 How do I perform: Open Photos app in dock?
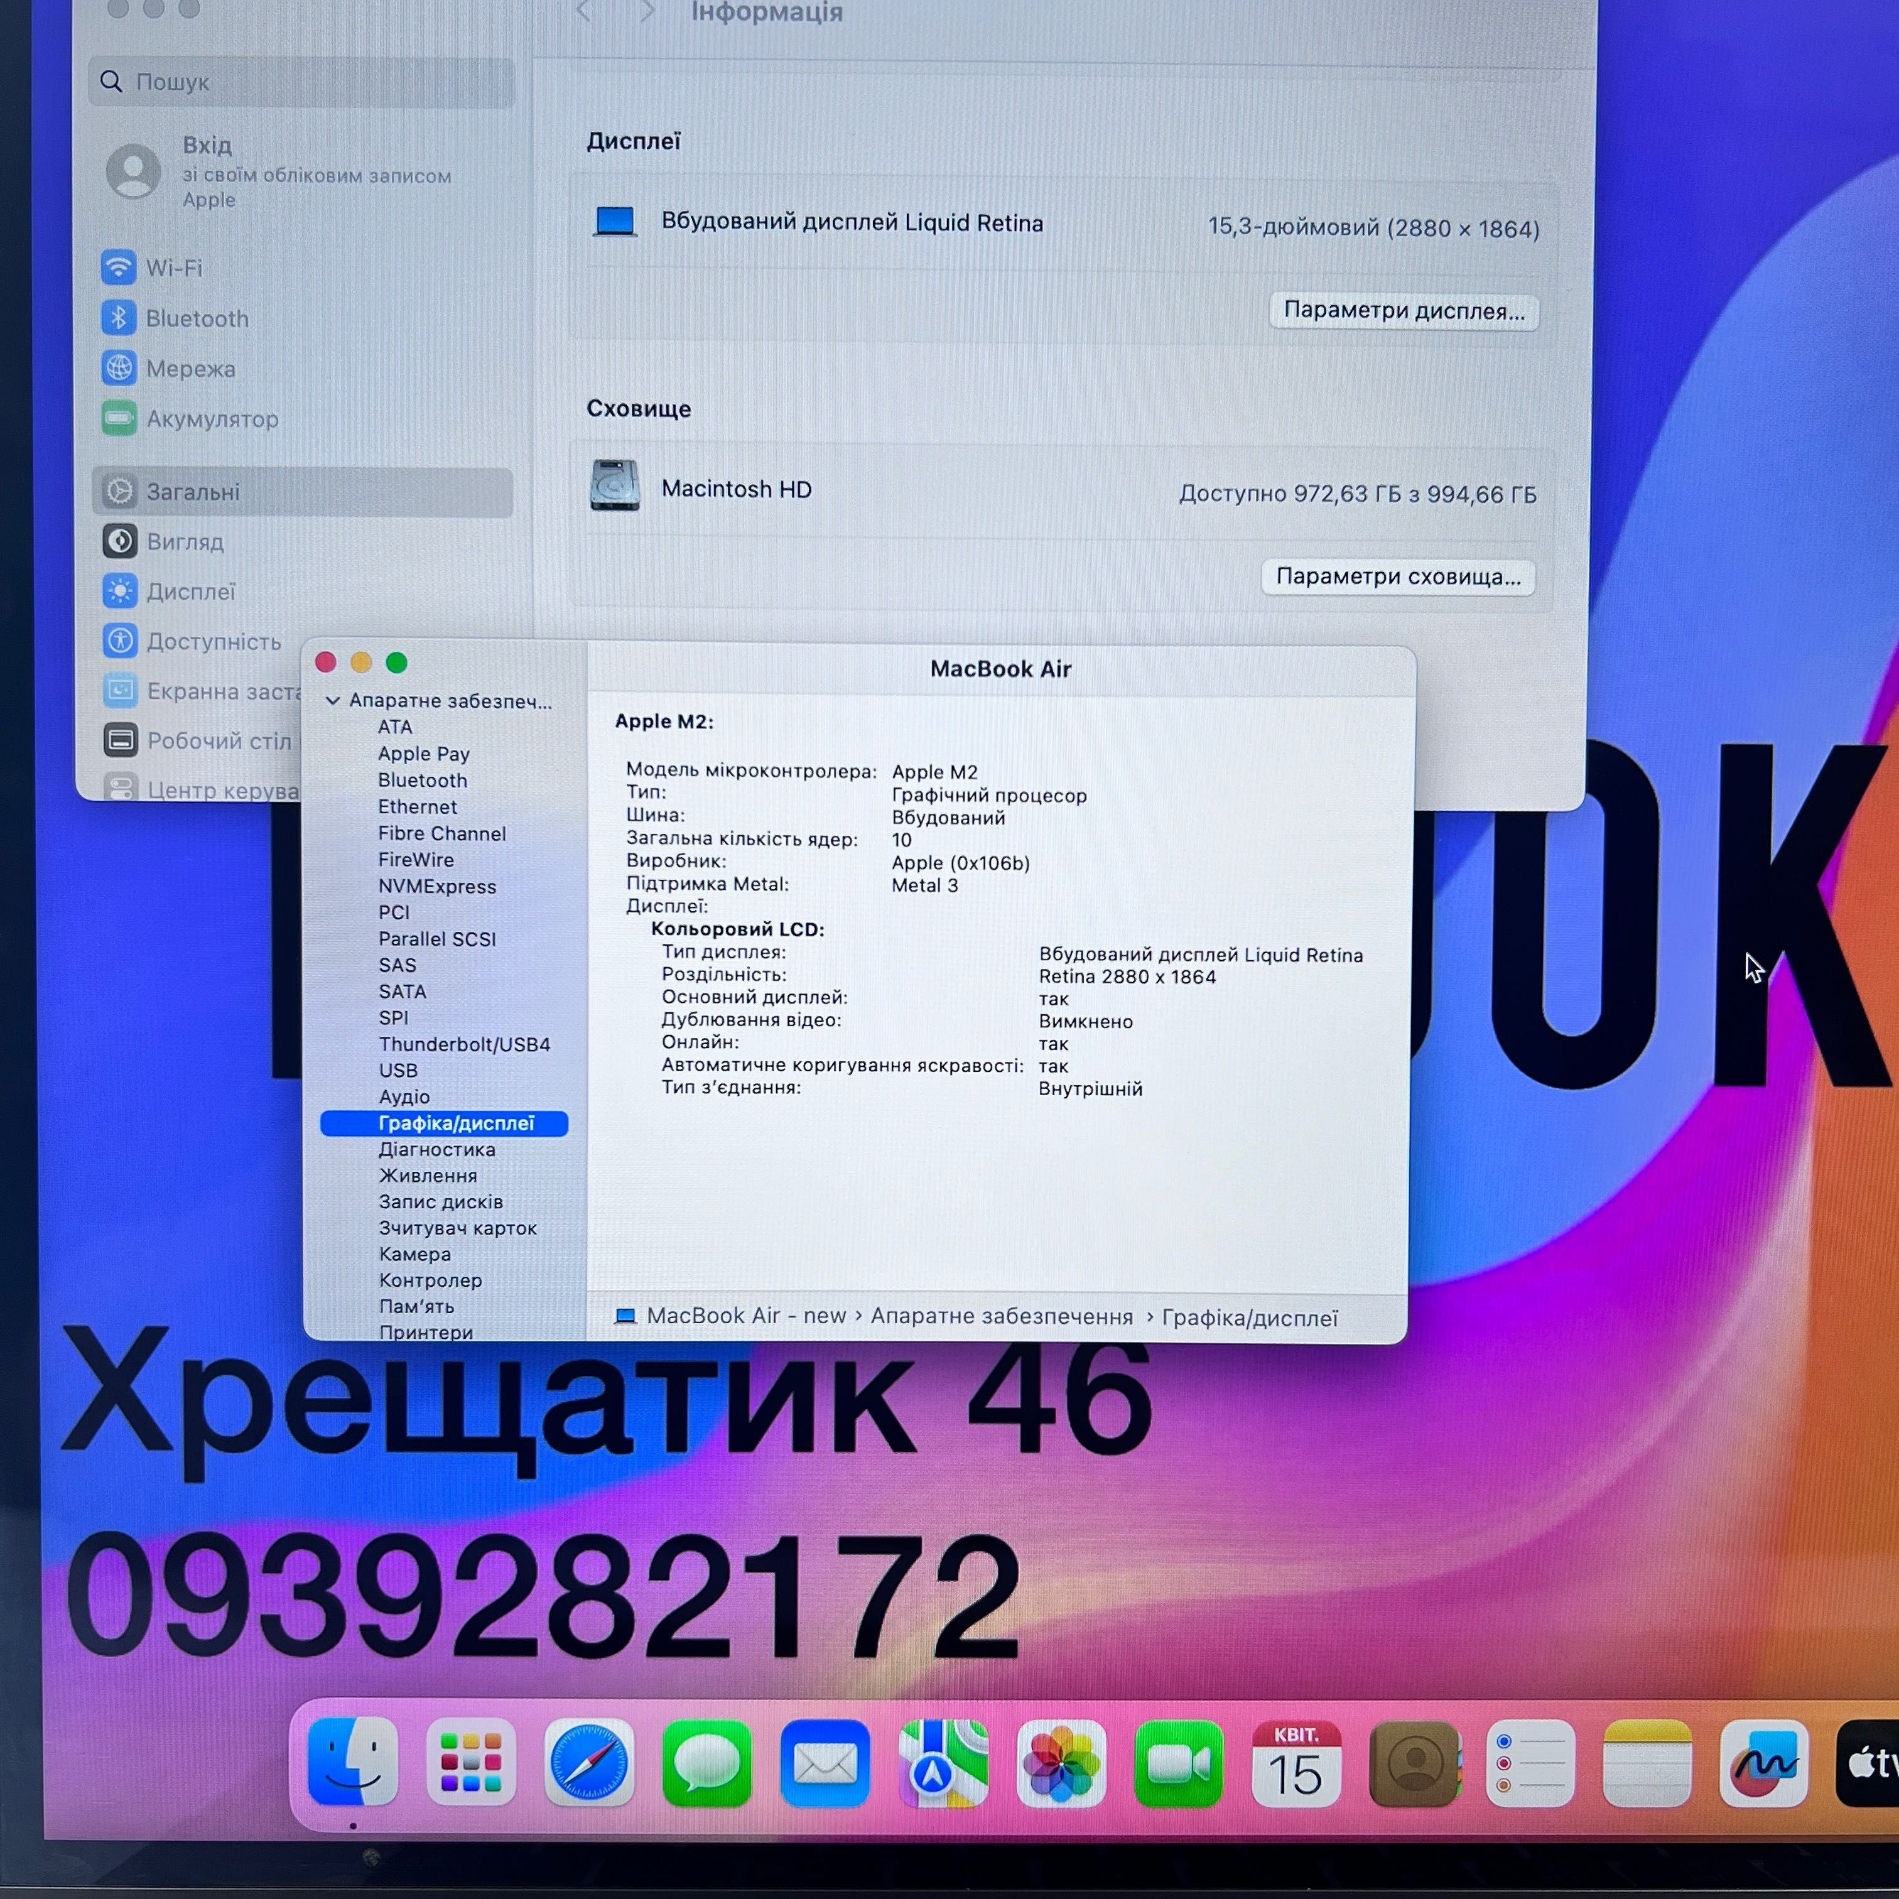pyautogui.click(x=1061, y=1763)
